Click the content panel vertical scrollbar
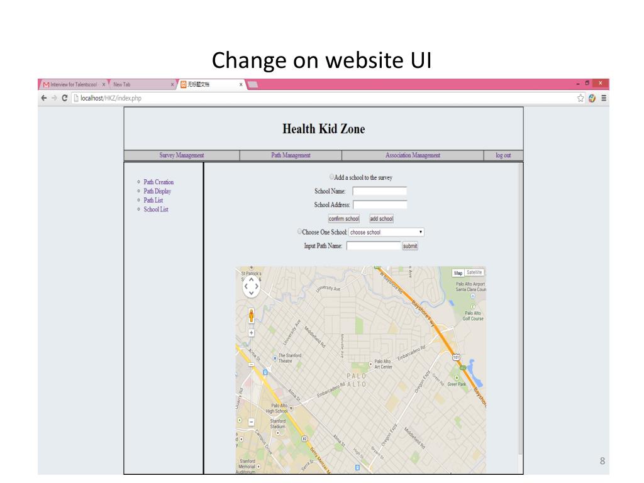 [x=520, y=308]
